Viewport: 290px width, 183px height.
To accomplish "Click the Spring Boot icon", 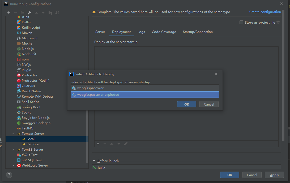I will click(x=19, y=107).
